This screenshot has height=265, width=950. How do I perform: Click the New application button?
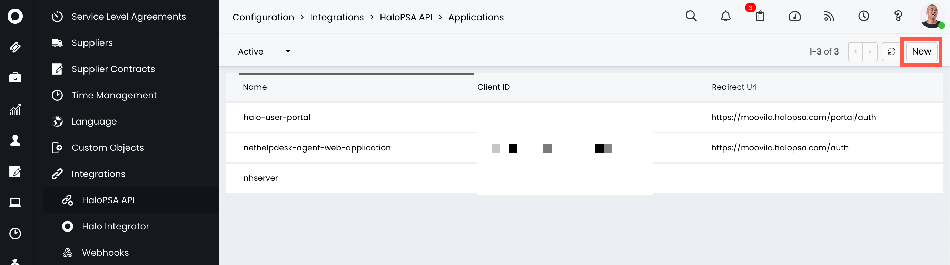[921, 52]
